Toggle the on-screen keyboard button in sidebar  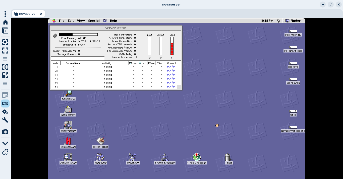tap(5, 103)
